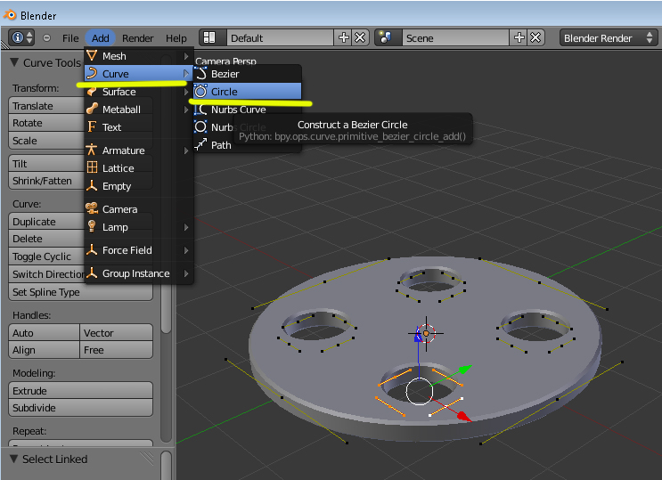Collapse the Select Linked panel triangle
This screenshot has height=480, width=662.
click(14, 459)
